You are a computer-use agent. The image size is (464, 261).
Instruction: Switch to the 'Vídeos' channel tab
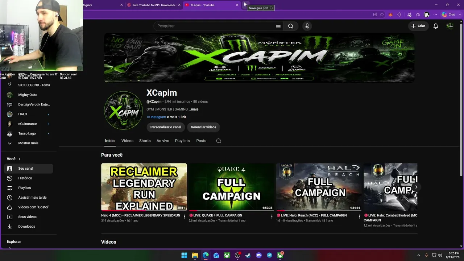click(x=127, y=141)
